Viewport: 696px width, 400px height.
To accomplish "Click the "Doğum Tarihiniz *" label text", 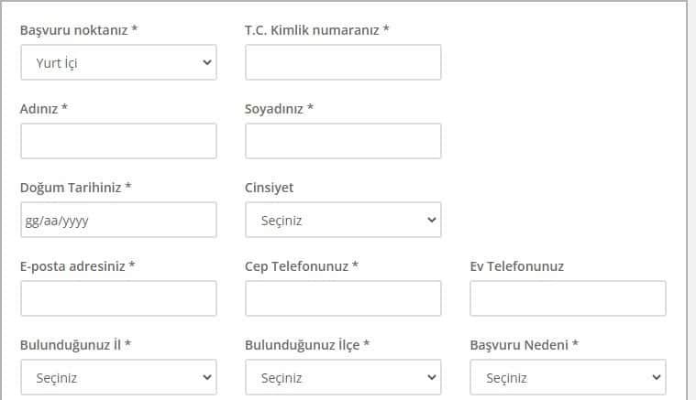I will click(x=76, y=188).
